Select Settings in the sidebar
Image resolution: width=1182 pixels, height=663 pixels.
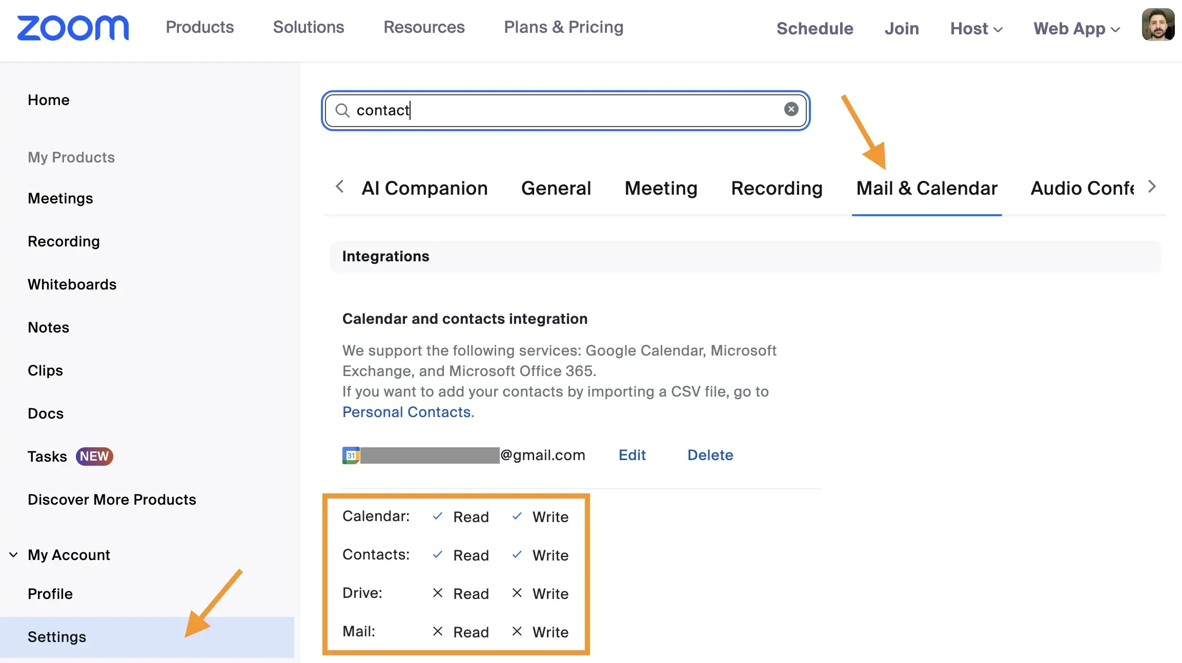[147, 637]
